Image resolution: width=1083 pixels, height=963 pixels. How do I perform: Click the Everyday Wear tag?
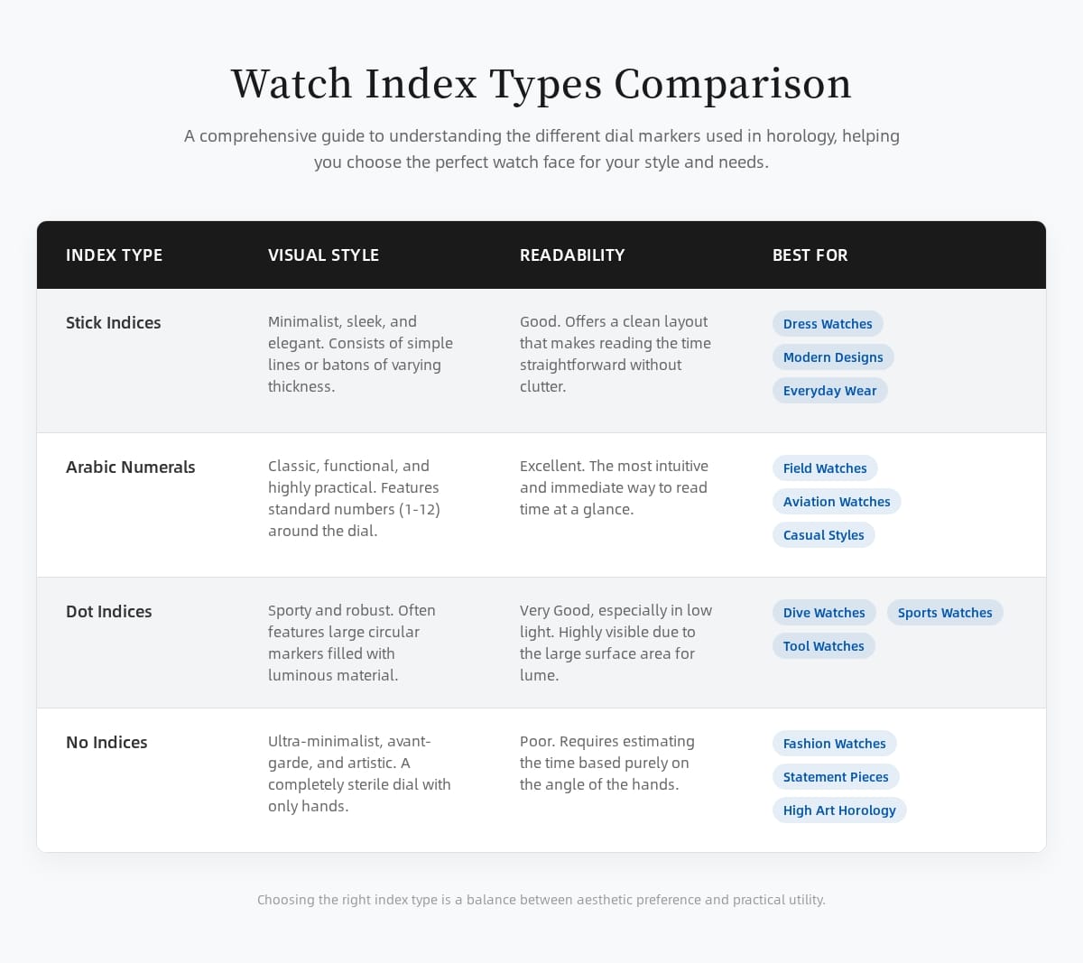click(x=829, y=391)
